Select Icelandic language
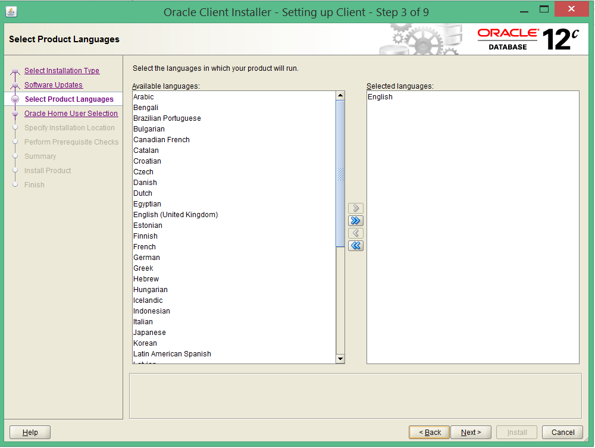The image size is (595, 448). 234,300
